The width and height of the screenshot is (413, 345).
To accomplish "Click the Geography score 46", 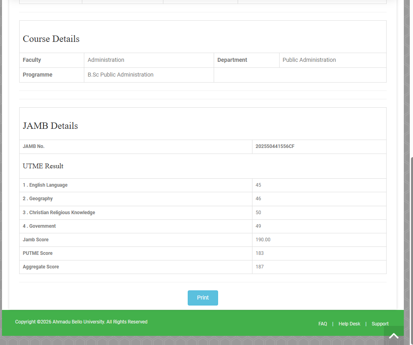I will click(x=258, y=199).
